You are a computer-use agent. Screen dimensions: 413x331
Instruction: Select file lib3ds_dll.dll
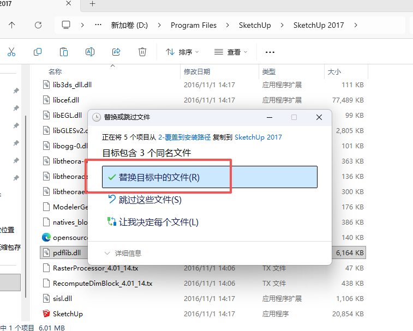pos(72,85)
